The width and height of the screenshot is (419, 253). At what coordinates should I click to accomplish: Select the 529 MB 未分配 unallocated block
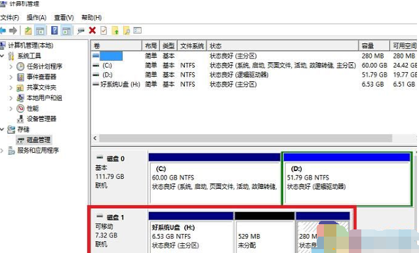point(264,233)
